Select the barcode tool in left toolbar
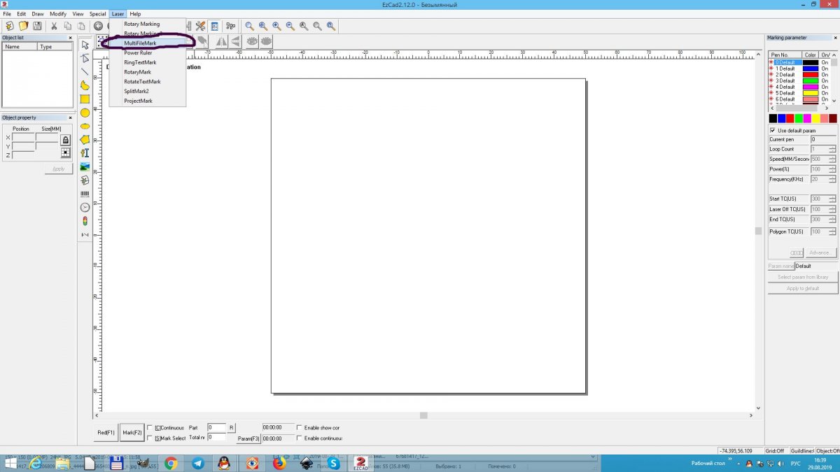Screen dimensions: 840x472 coord(85,194)
